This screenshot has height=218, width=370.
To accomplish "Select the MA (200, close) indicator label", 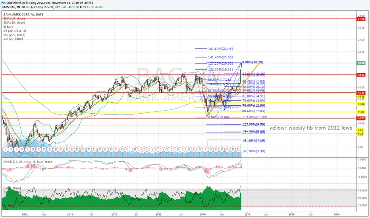I will point(14,34).
